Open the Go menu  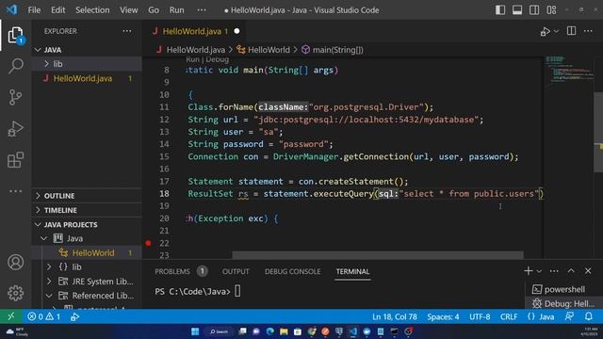(154, 10)
